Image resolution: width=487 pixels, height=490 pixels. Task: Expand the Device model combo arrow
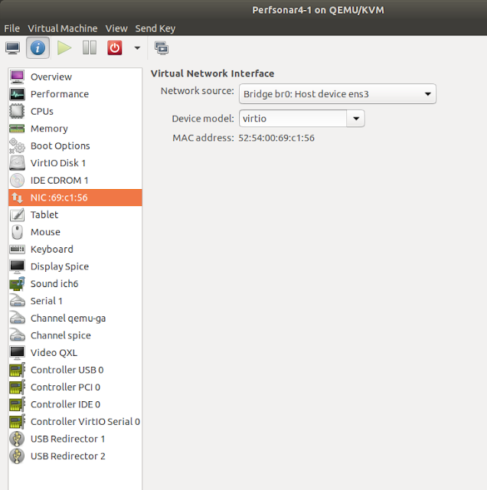(356, 119)
